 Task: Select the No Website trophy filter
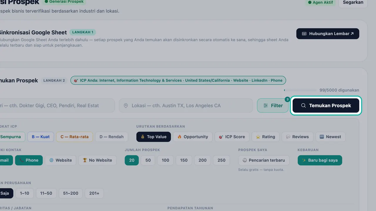[x=97, y=160]
